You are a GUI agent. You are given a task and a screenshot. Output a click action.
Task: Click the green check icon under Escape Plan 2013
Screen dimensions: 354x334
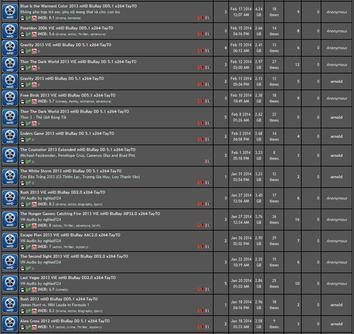click(28, 247)
